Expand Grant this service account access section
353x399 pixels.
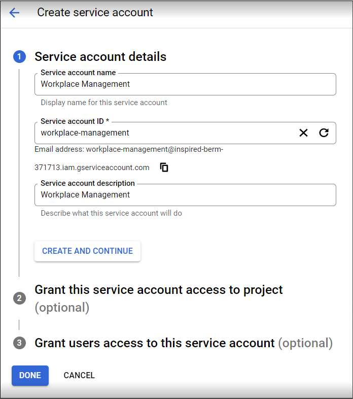(x=158, y=298)
